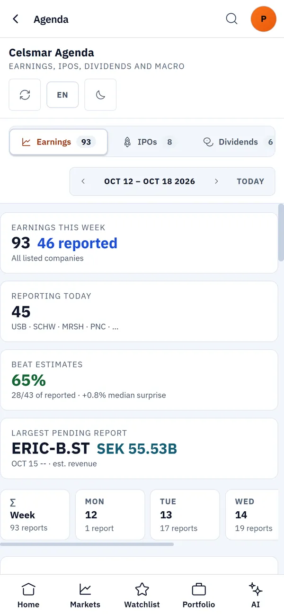This screenshot has height=615, width=284.
Task: Open the orange P profile avatar
Action: click(264, 19)
